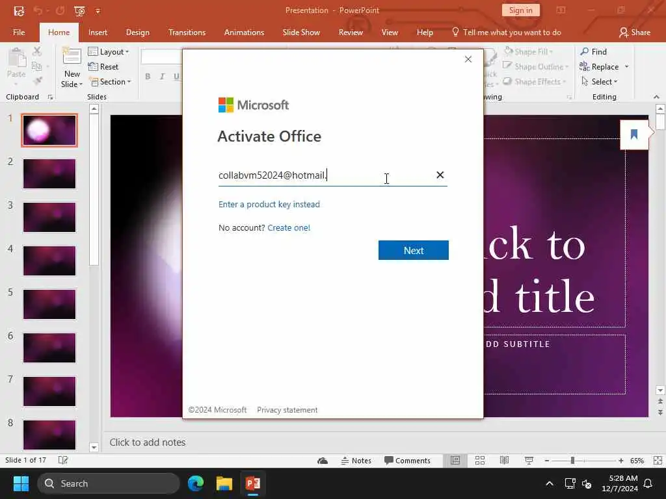Click the Replace button
666x499 pixels.
599,67
